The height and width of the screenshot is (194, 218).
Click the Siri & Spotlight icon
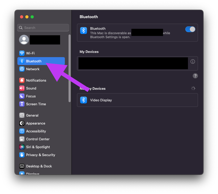(22, 147)
